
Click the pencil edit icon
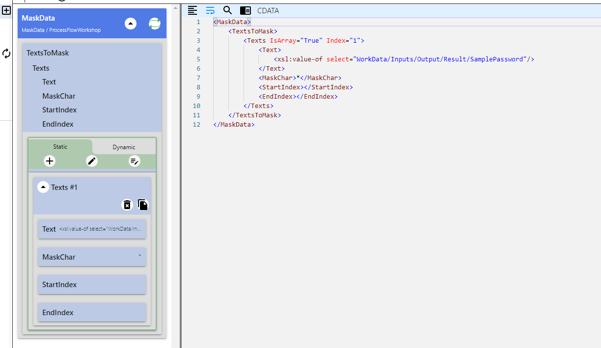pyautogui.click(x=92, y=161)
